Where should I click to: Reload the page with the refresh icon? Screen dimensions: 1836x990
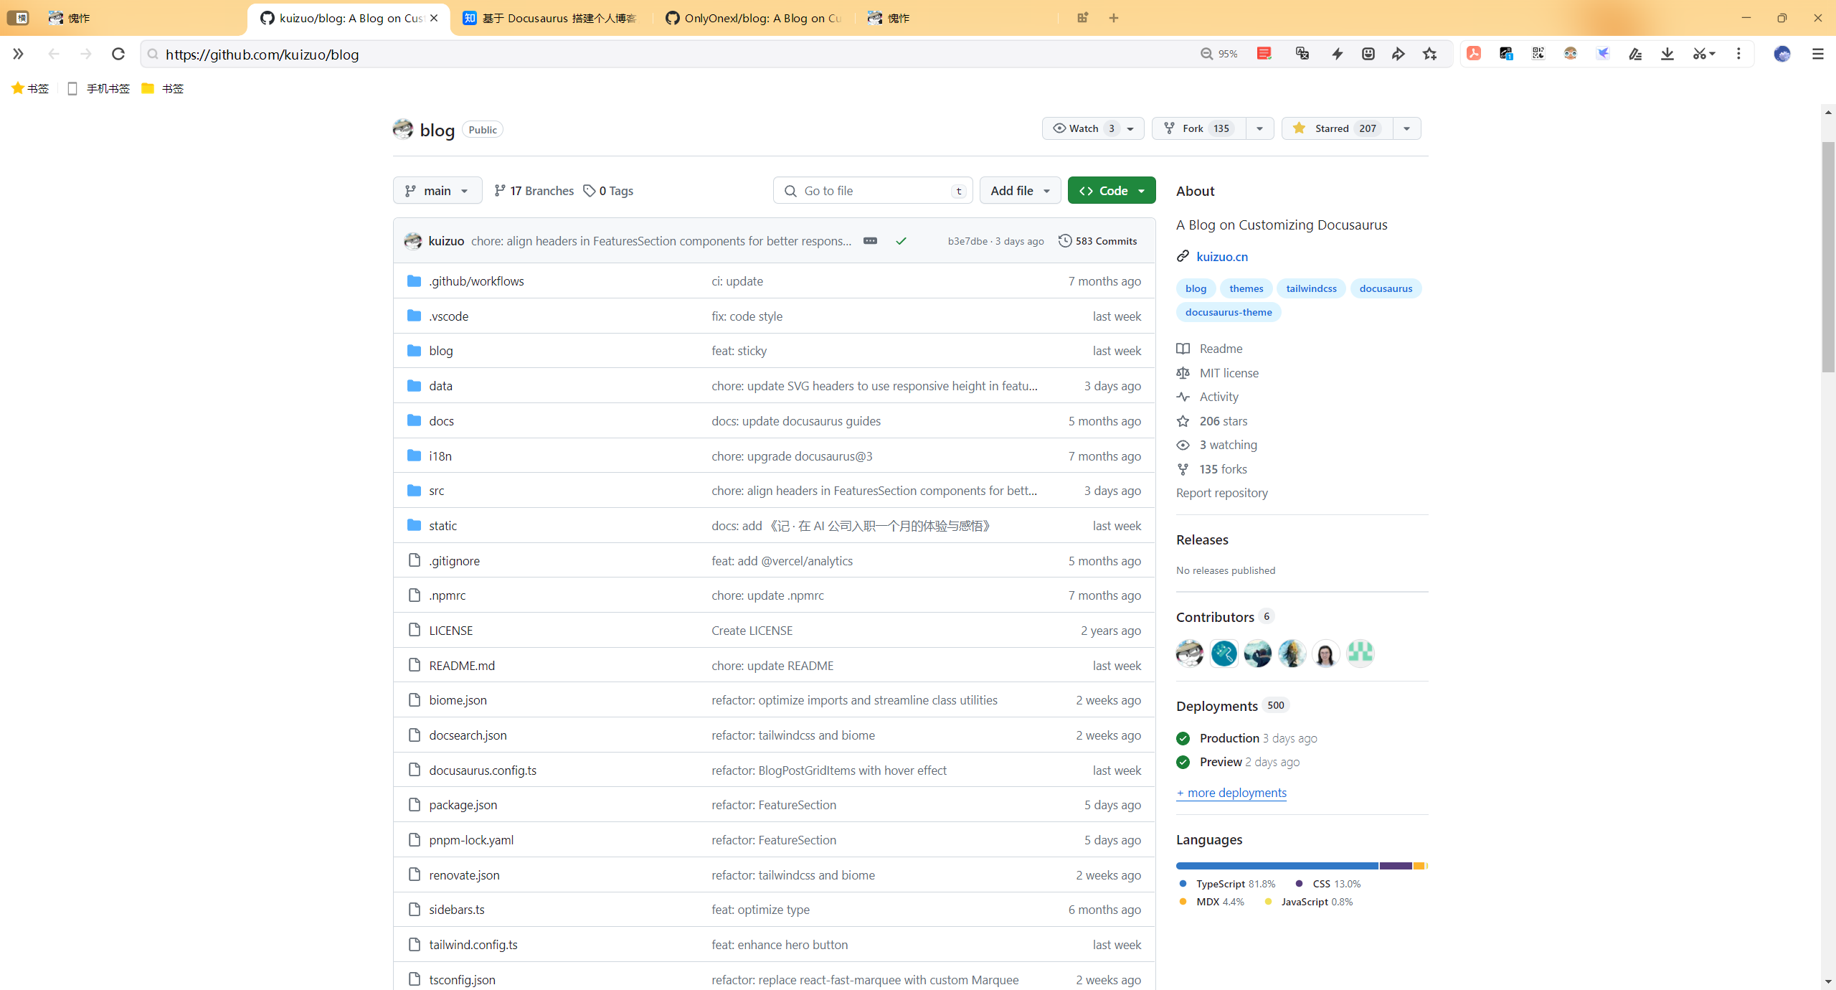tap(118, 54)
